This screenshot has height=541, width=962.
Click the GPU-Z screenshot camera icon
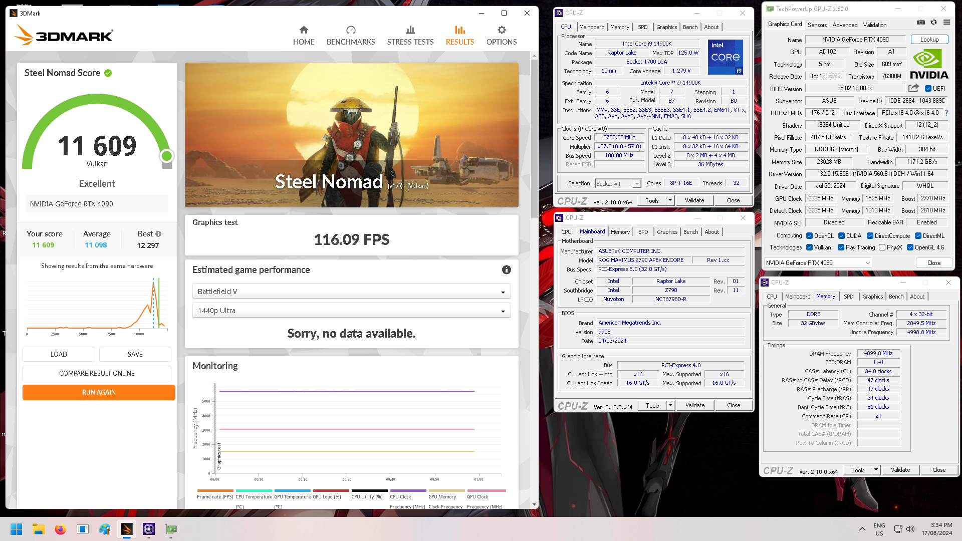coord(921,23)
